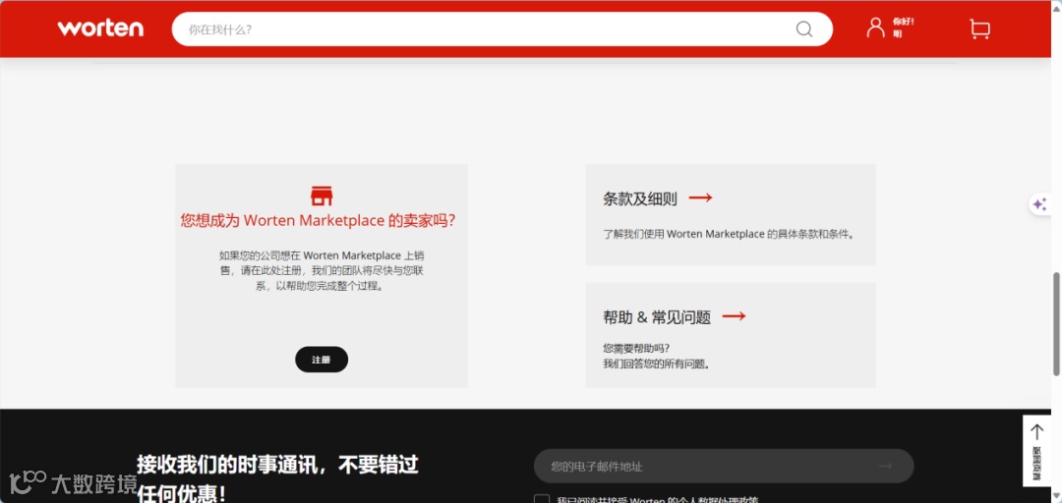Click the sparkle assistant icon on right edge

tap(1039, 203)
